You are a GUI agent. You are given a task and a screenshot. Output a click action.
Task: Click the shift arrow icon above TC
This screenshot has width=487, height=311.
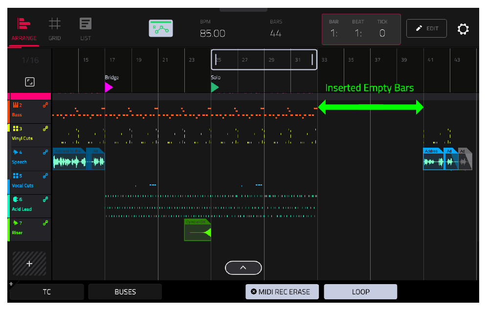(x=11, y=284)
